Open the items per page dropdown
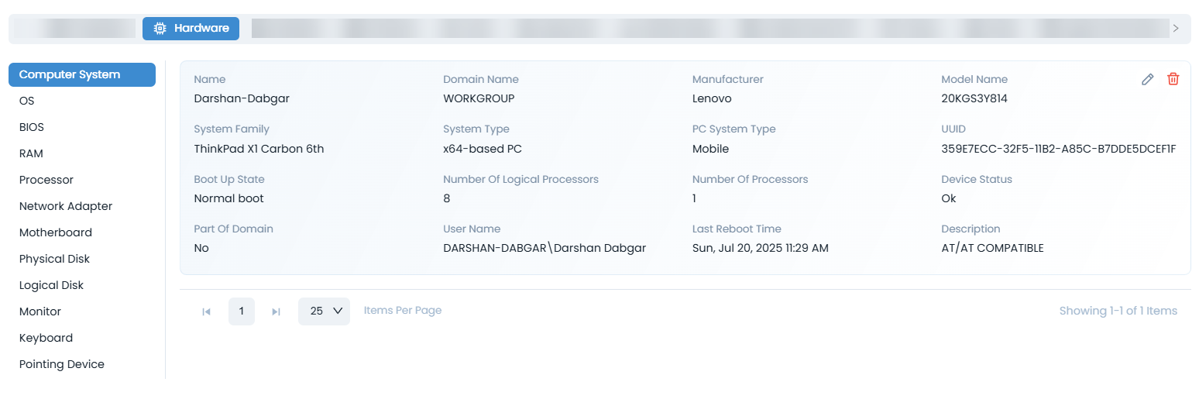Screen dimensions: 1199x406 coord(324,311)
